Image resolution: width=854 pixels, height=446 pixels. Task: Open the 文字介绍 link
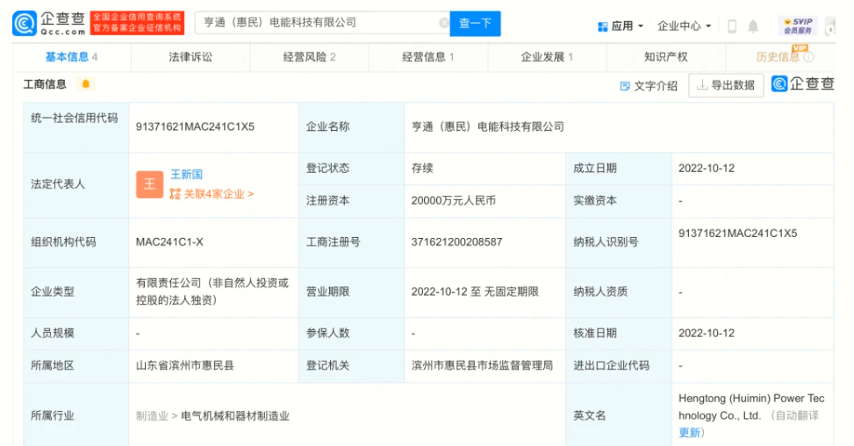(649, 86)
